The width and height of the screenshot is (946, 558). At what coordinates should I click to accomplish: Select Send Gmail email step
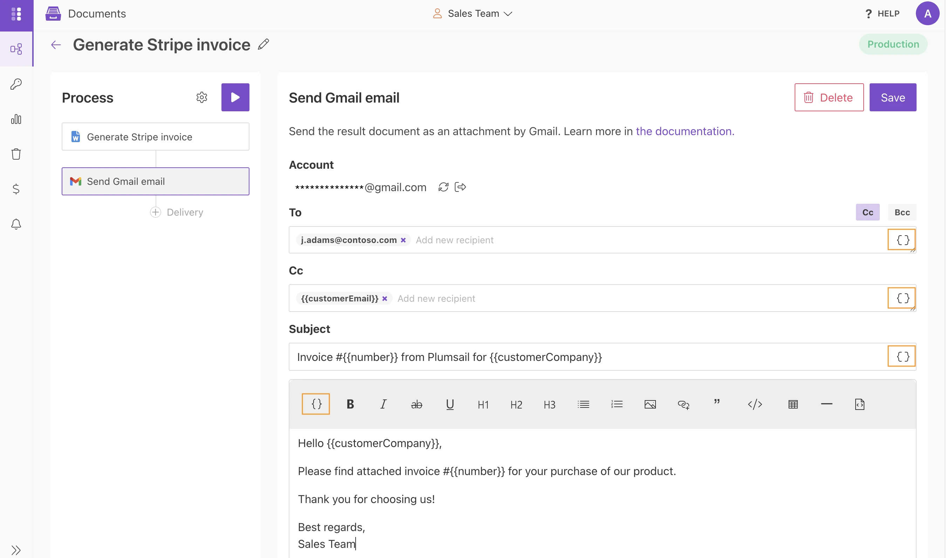pos(156,181)
